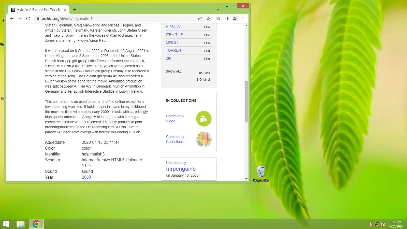Maximize the Chrome window
The image size is (407, 229).
click(x=234, y=6)
